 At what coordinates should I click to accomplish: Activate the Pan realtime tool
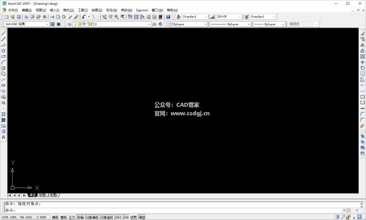[x=104, y=17]
